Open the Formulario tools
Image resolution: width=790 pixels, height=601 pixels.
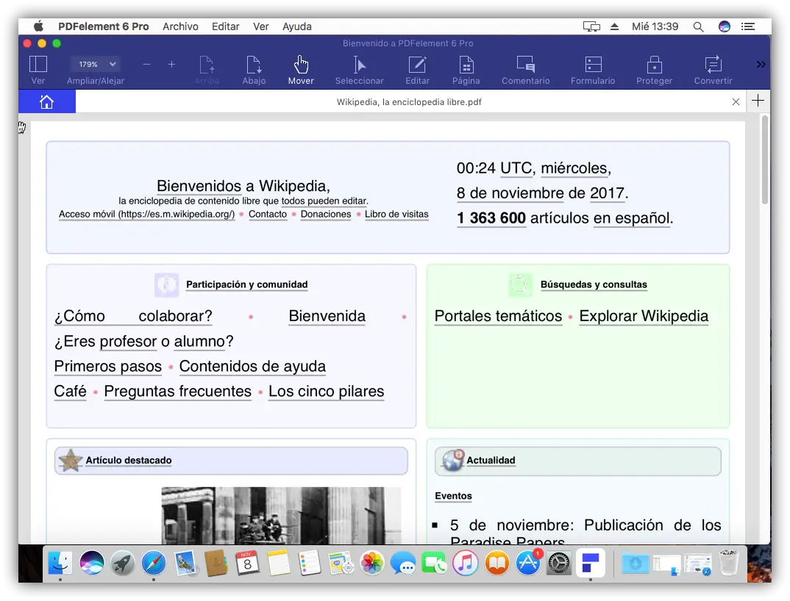[593, 65]
